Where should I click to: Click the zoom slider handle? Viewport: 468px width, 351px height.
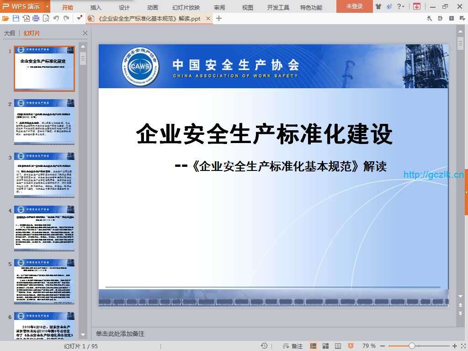[412, 346]
